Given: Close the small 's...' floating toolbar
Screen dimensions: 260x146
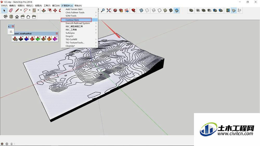Looking at the screenshot, I should click(13, 26).
